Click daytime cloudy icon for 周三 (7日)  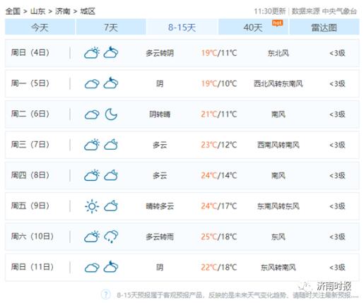(x=92, y=145)
